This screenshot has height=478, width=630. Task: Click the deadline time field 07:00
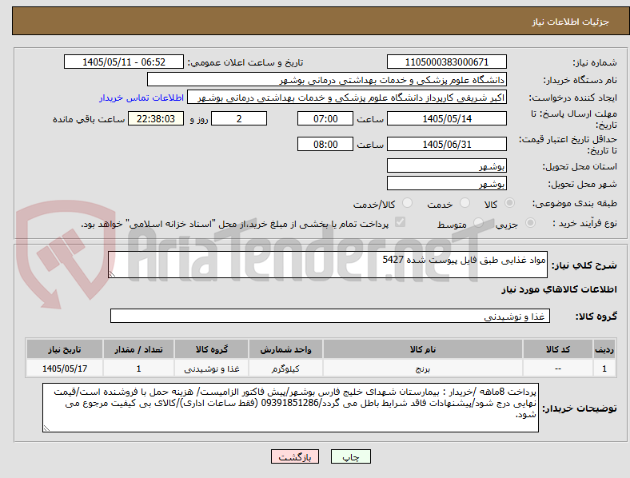325,118
